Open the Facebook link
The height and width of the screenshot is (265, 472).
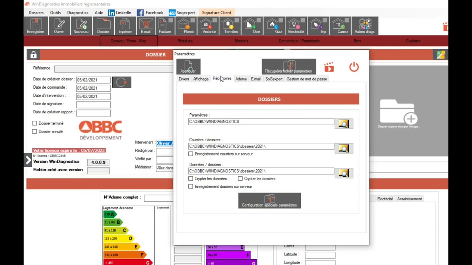tap(150, 13)
